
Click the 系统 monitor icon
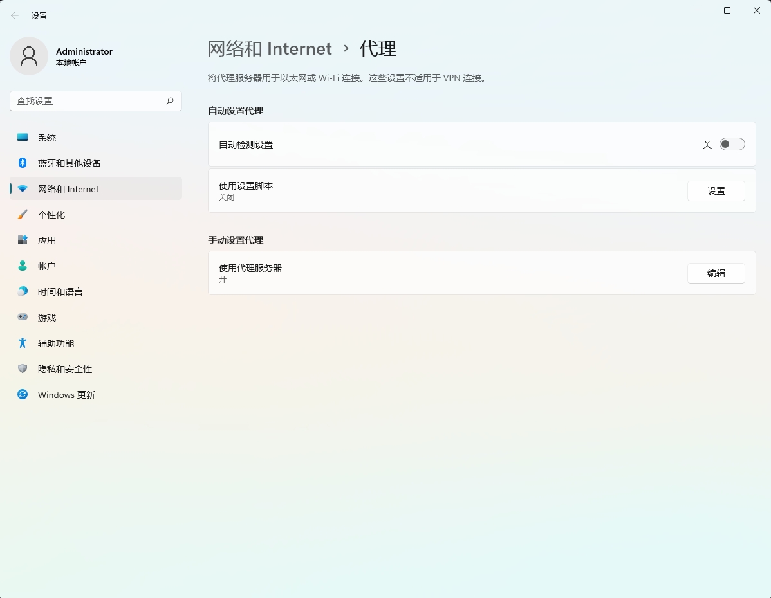coord(23,138)
